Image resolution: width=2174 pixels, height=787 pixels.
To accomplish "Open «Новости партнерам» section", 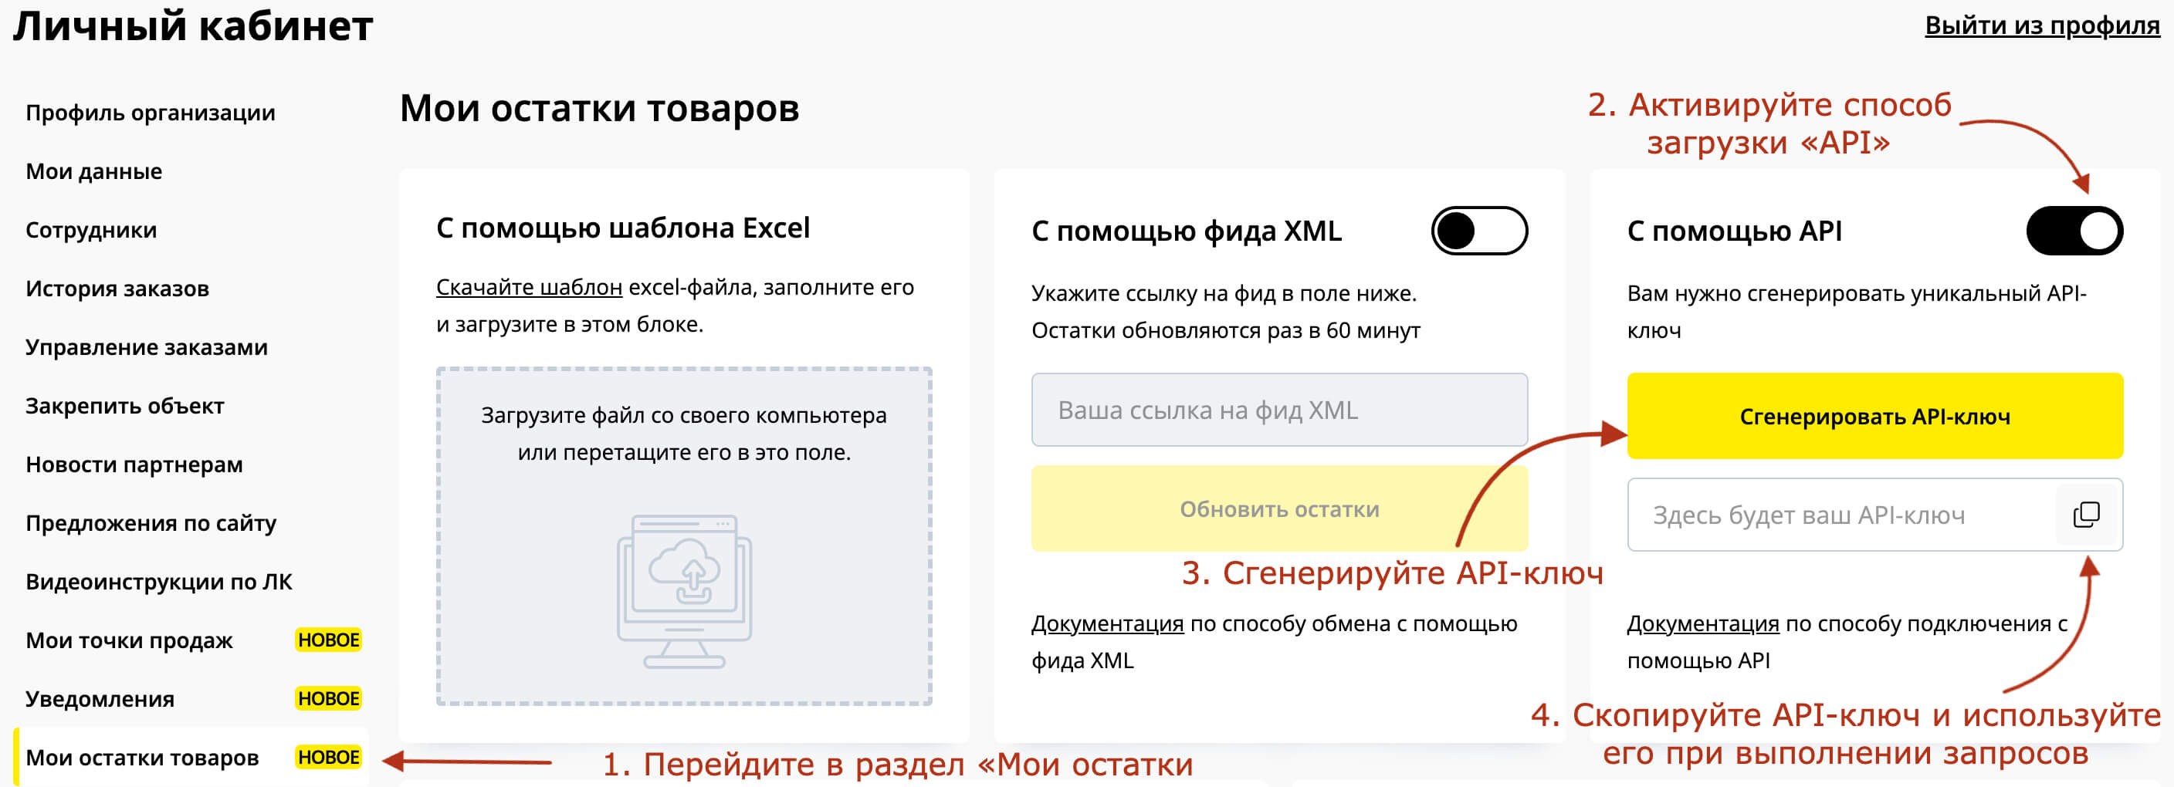I will (x=134, y=464).
